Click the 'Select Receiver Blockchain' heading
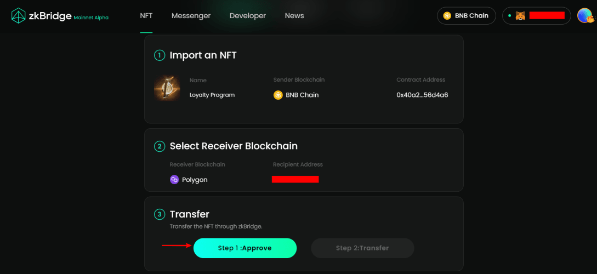 [234, 146]
